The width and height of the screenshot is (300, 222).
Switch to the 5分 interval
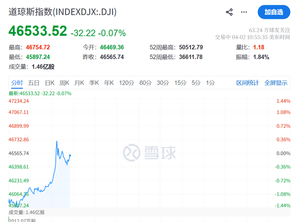196,83
